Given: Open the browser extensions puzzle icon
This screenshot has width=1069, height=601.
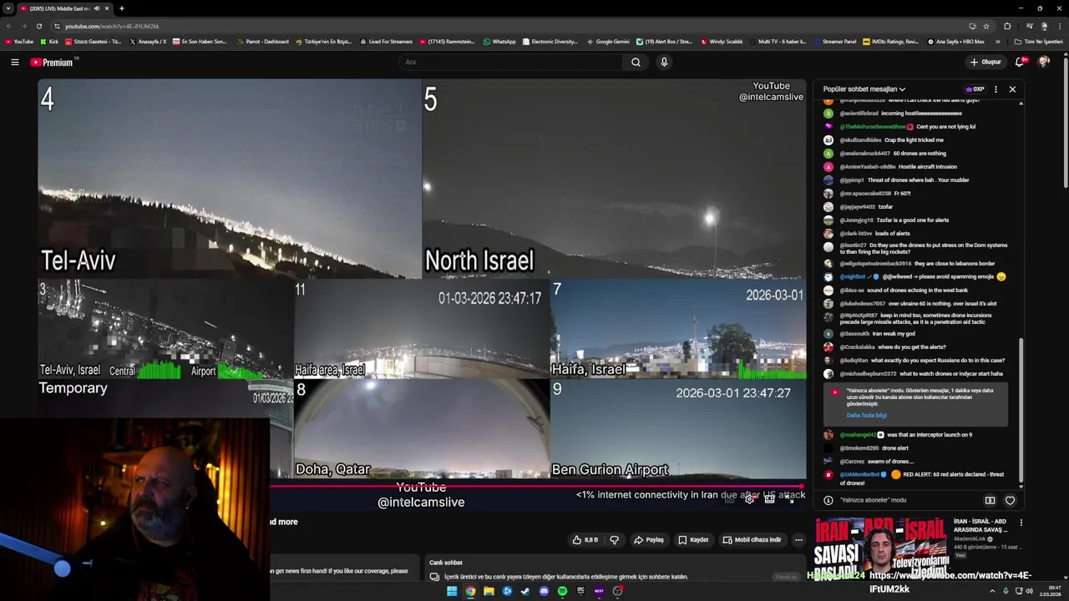Looking at the screenshot, I should (1007, 26).
